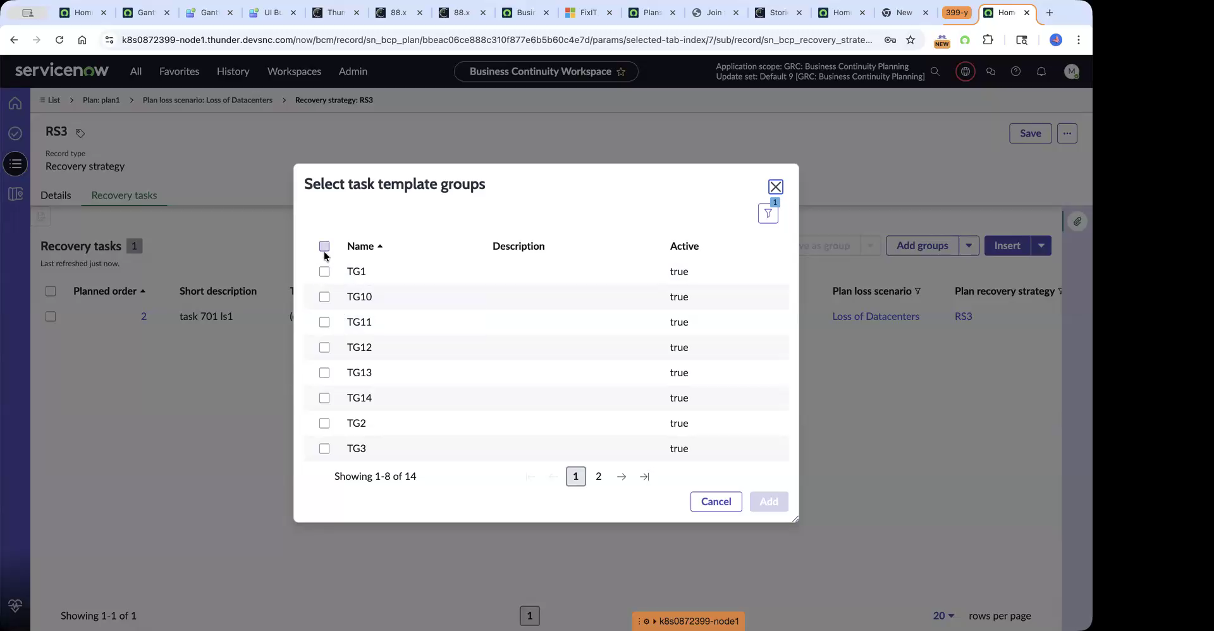1214x631 pixels.
Task: Check the TG2 row checkbox
Action: [324, 423]
